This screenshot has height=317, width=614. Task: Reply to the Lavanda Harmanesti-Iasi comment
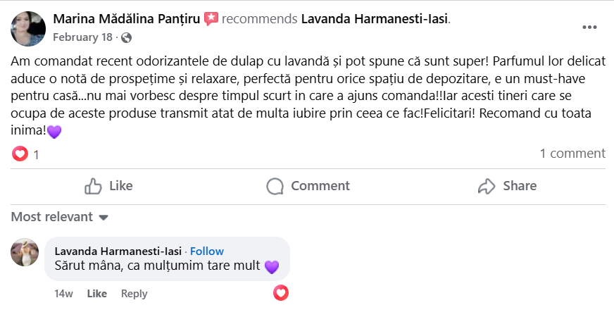point(134,294)
